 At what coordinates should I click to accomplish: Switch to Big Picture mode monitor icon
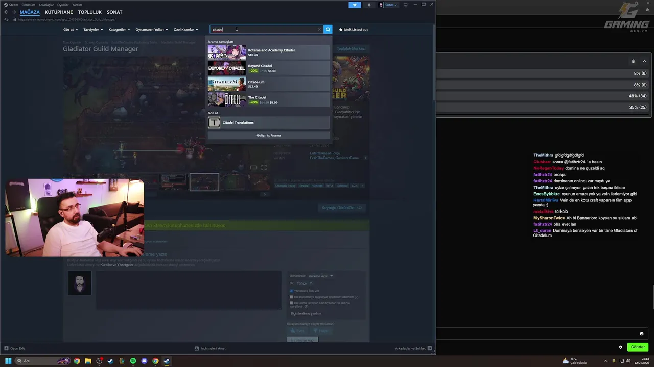pos(406,5)
